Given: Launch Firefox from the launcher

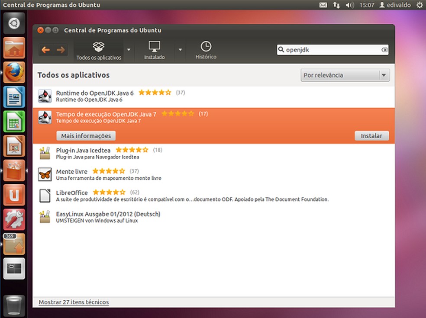Looking at the screenshot, I should click(x=14, y=73).
